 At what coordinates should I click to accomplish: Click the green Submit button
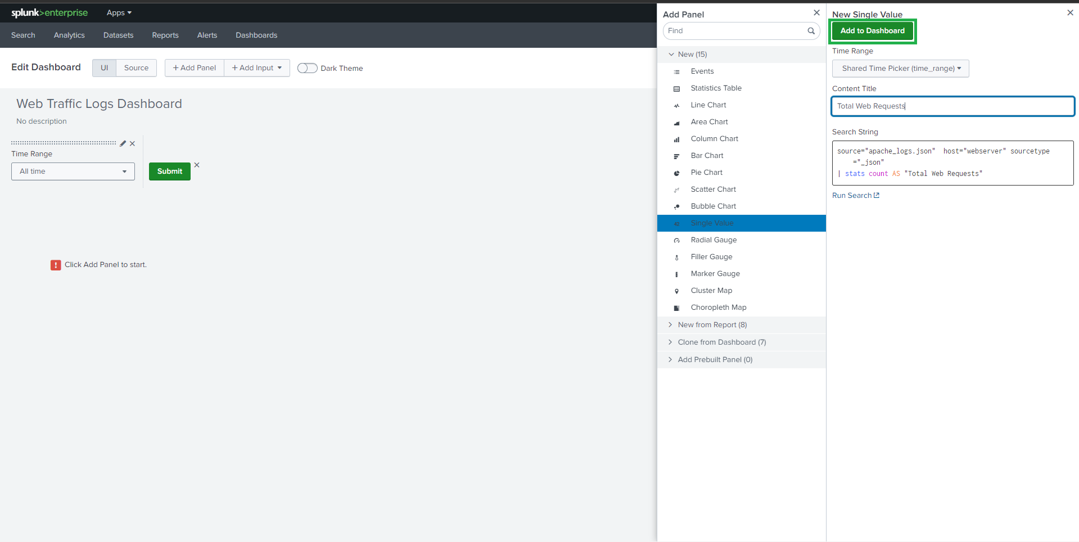170,171
